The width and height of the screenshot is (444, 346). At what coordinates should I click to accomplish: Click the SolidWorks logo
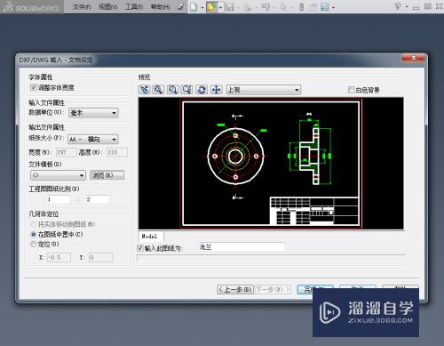click(x=31, y=7)
